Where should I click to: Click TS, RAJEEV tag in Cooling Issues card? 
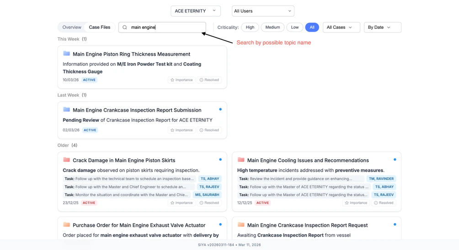[384, 195]
